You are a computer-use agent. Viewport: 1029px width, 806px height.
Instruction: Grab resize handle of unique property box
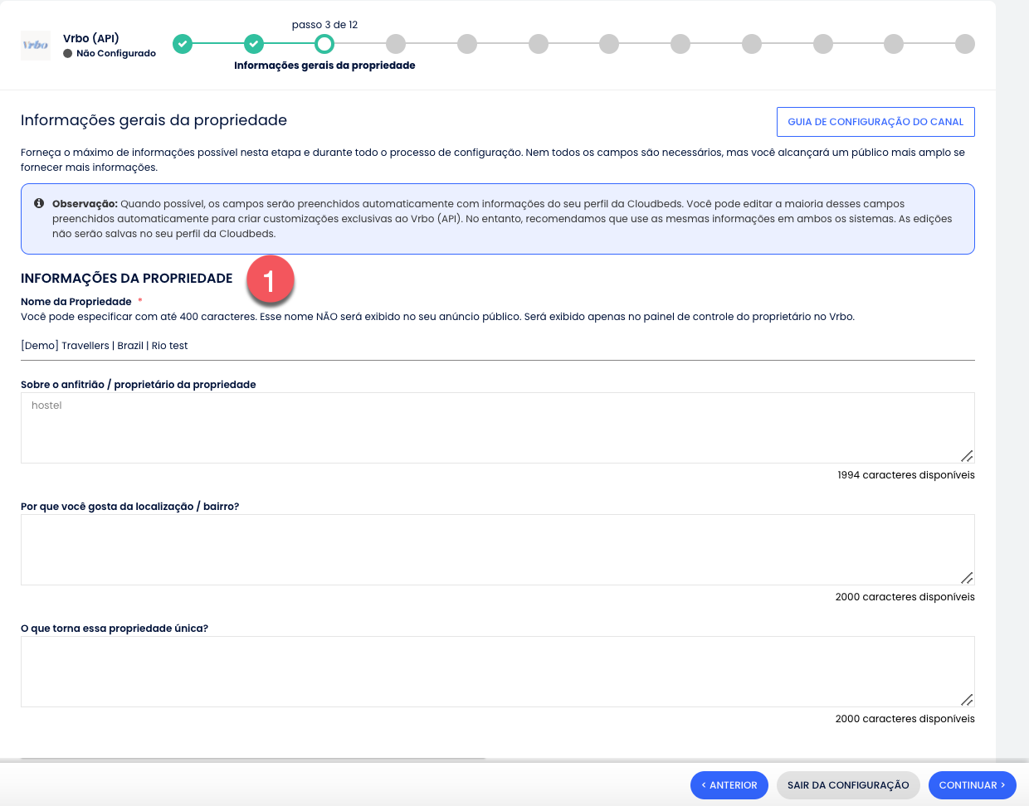tap(967, 700)
